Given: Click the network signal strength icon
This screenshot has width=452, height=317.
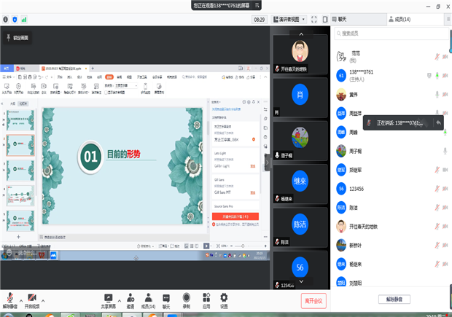Looking at the screenshot, I should tap(23, 20).
